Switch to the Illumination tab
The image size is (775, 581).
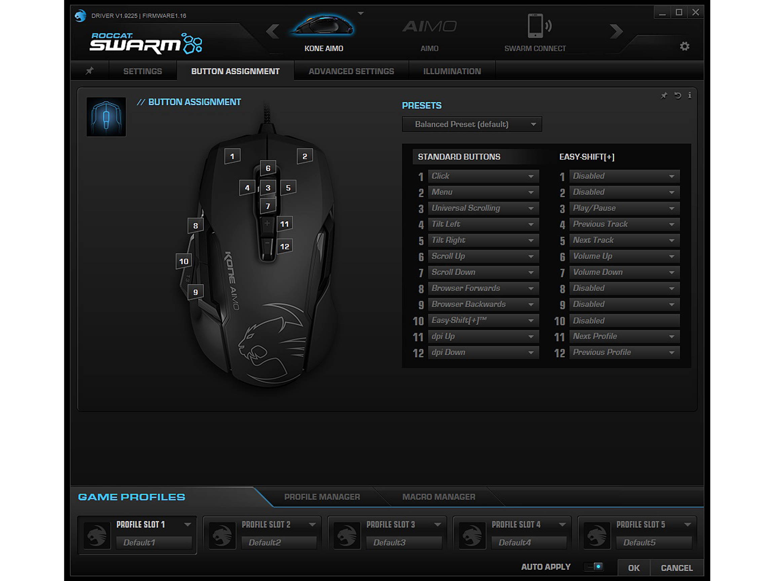452,71
